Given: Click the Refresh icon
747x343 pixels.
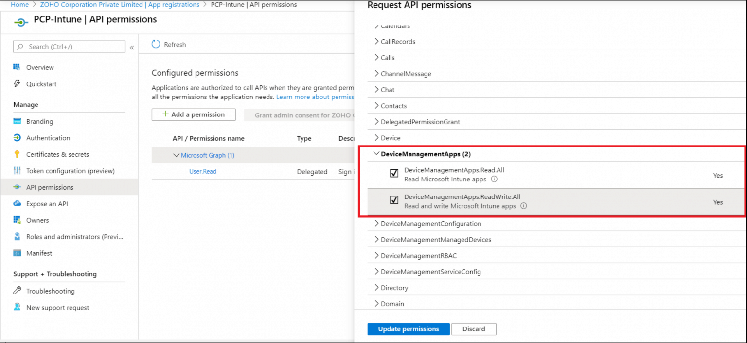Looking at the screenshot, I should (156, 44).
